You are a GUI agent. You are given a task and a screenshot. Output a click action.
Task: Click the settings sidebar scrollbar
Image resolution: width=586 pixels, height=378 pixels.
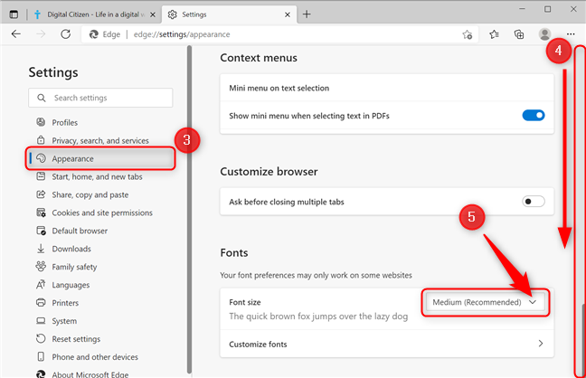pos(190,210)
